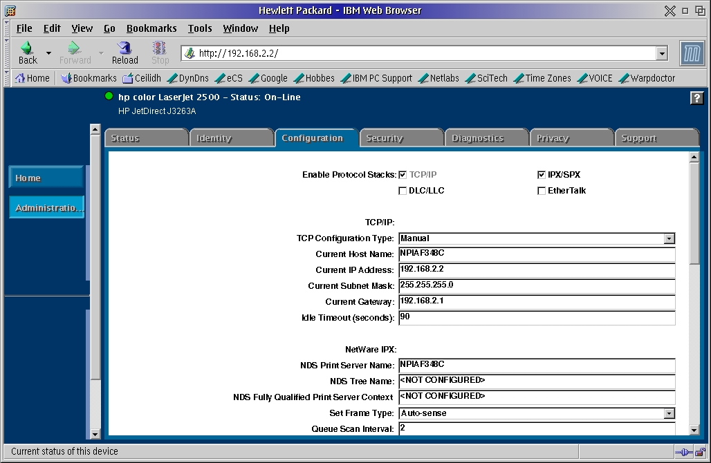
Task: Open the Back button history dropdown arrow
Action: tap(48, 53)
